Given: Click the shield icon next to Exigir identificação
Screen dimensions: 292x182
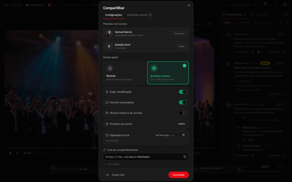Looking at the screenshot, I should (107, 92).
